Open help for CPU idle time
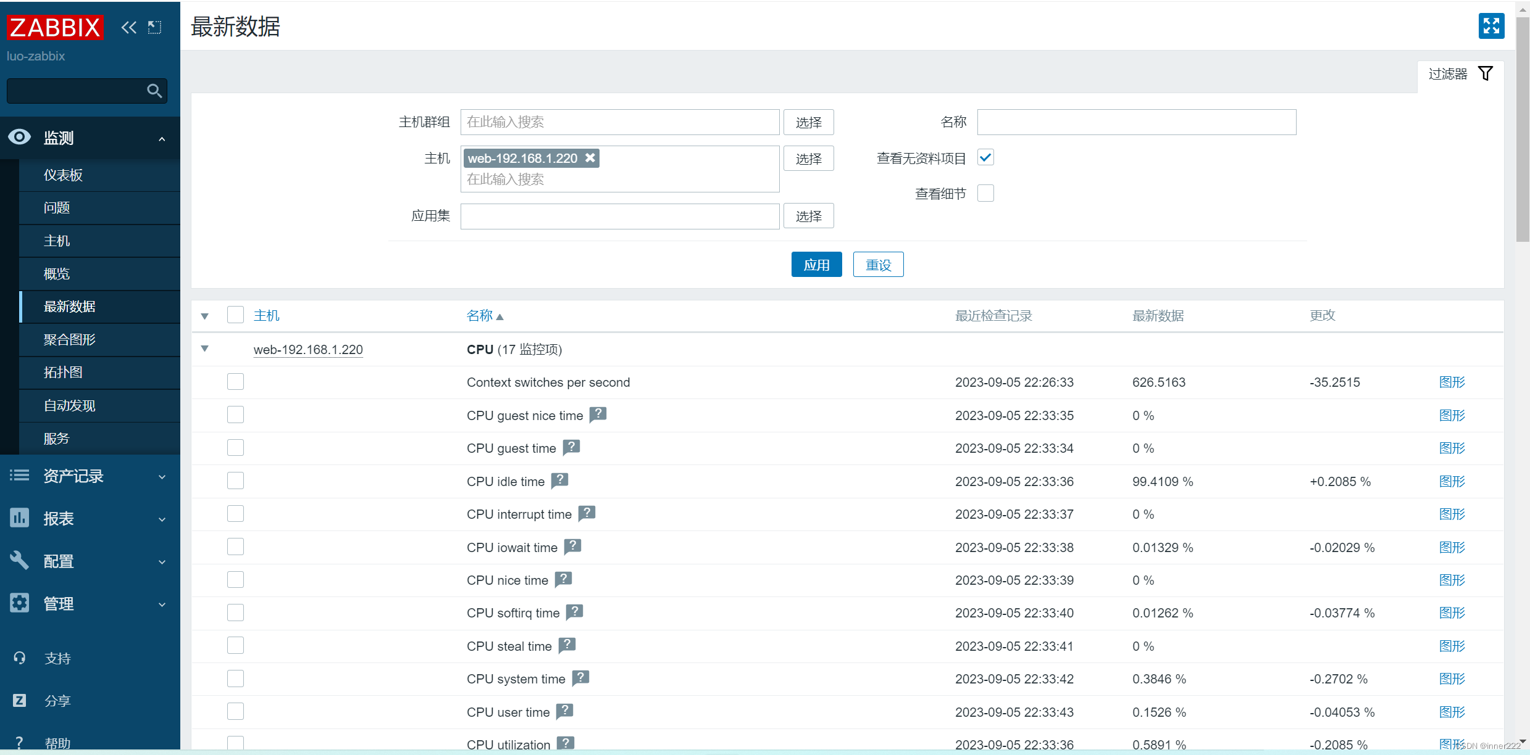The height and width of the screenshot is (755, 1530). click(559, 481)
